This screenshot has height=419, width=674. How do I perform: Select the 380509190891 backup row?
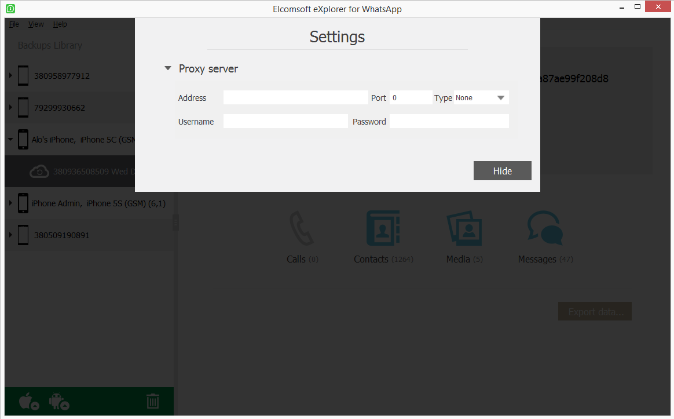point(89,235)
